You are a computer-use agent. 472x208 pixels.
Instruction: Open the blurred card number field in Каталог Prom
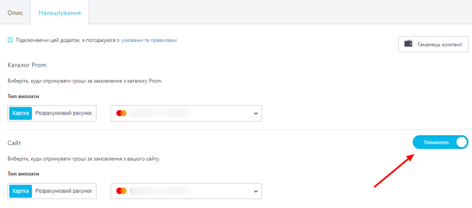tap(186, 113)
